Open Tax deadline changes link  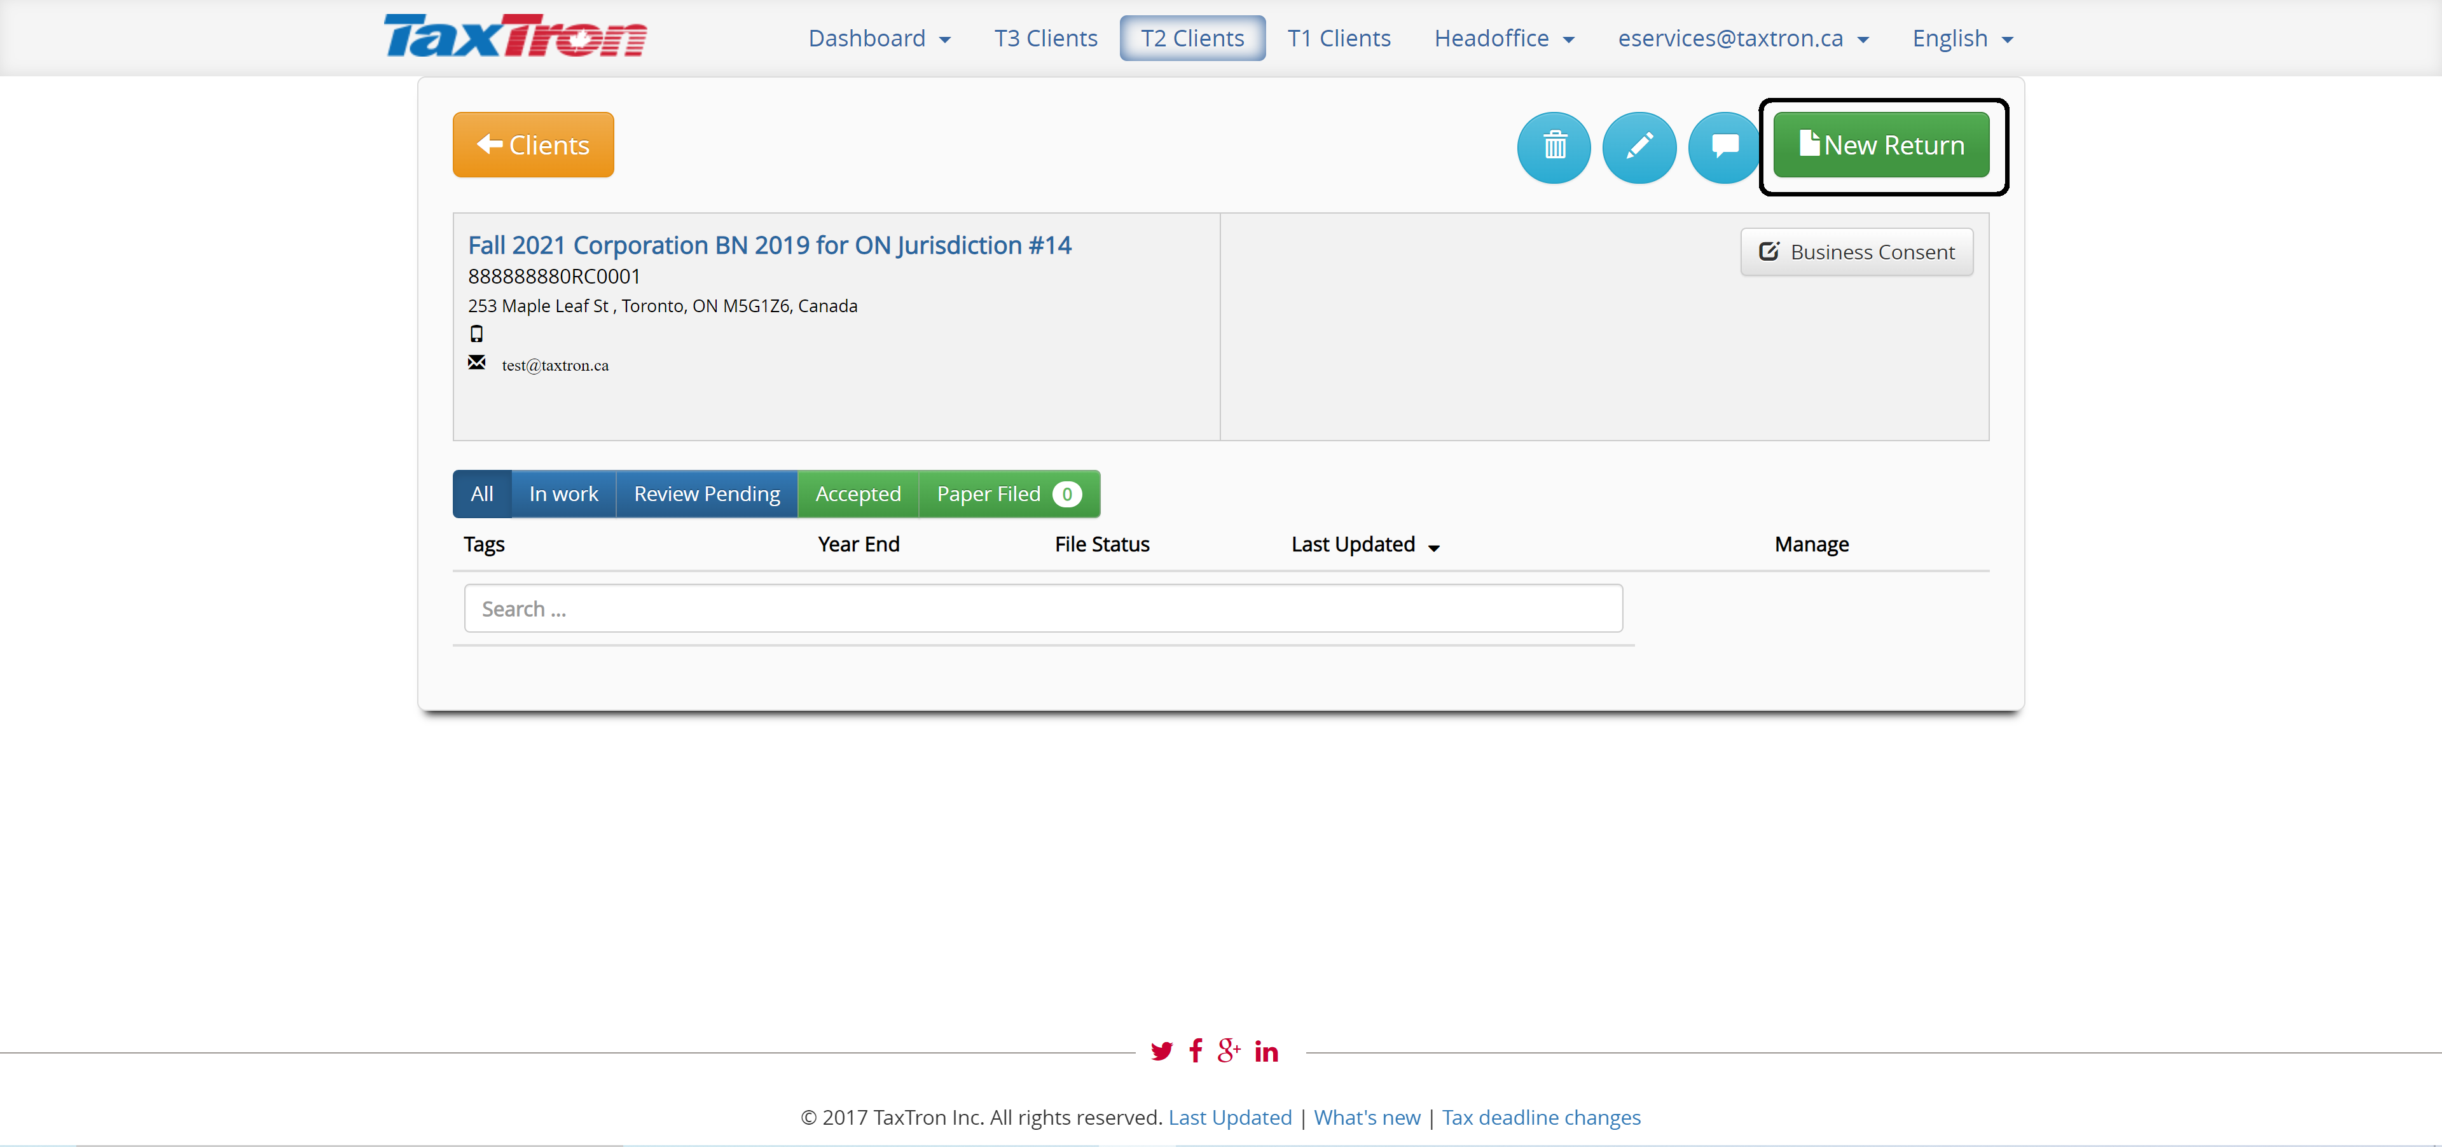pyautogui.click(x=1540, y=1118)
